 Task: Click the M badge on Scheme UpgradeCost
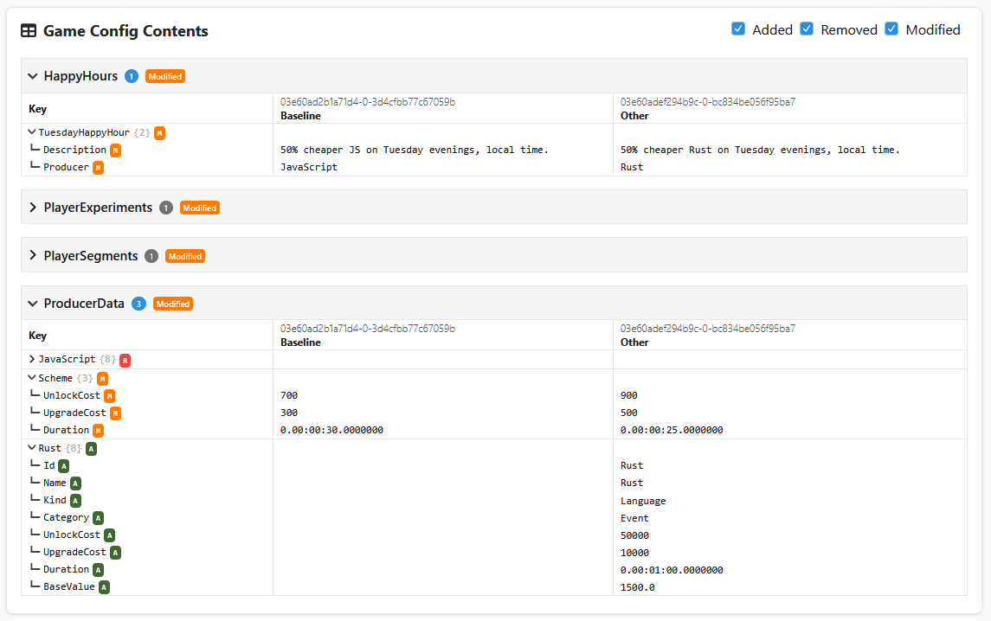click(x=115, y=413)
